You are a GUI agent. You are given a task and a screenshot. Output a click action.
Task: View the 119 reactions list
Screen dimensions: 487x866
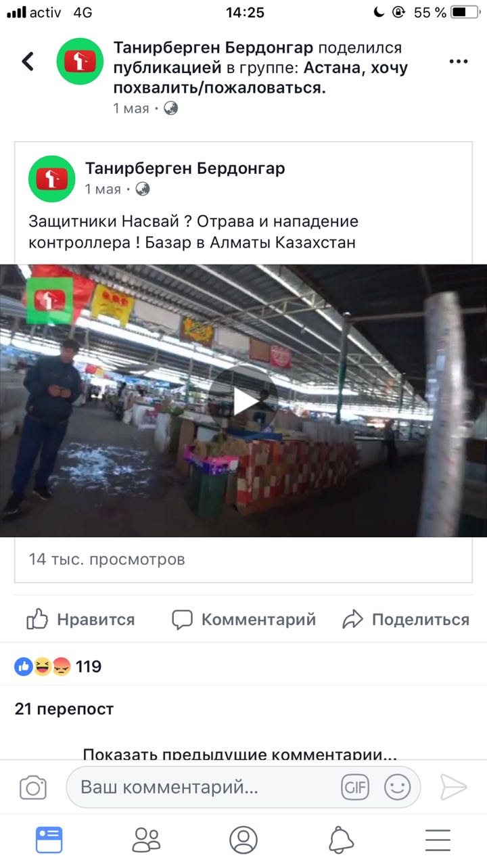point(58,667)
